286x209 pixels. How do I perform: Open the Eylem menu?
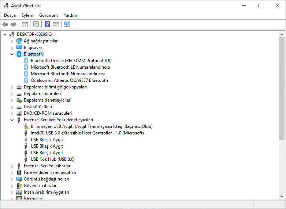coord(27,15)
